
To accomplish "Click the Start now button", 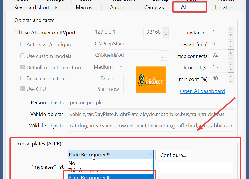I will coord(108,89).
